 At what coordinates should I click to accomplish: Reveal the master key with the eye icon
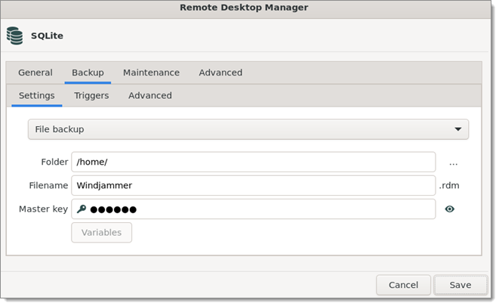(449, 209)
